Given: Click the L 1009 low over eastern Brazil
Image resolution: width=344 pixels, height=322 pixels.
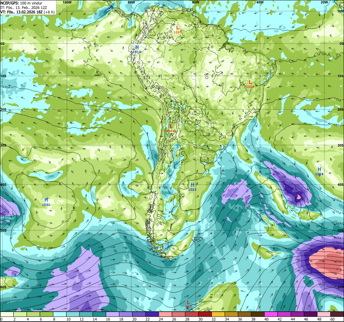Looking at the screenshot, I should [x=250, y=84].
